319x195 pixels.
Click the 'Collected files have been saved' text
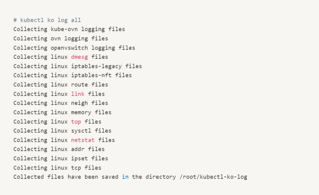(x=66, y=177)
